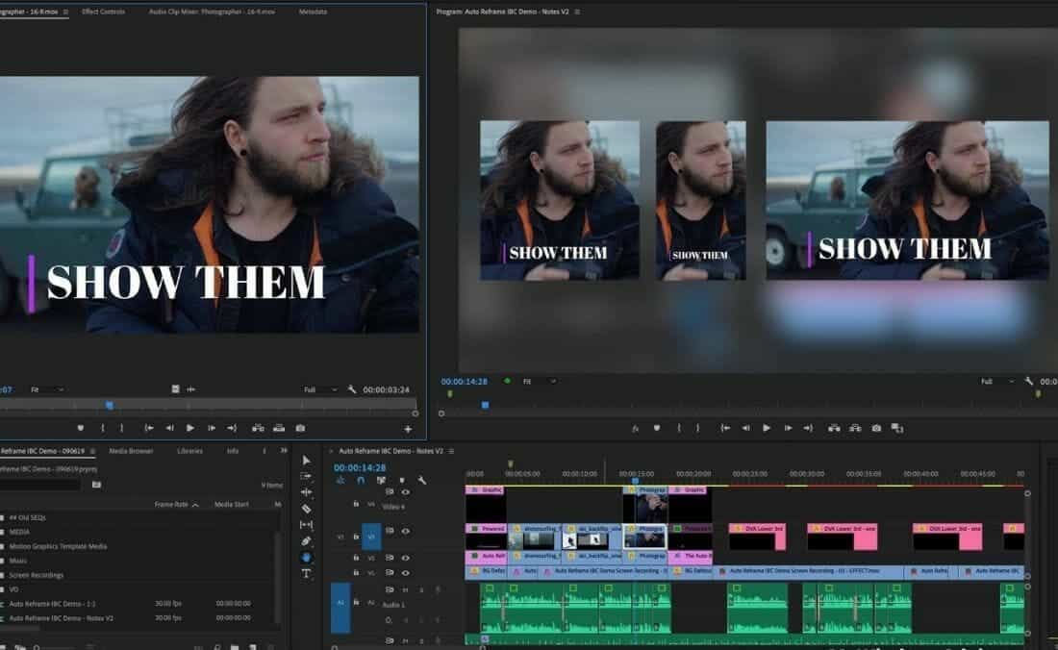Screen dimensions: 1058x650
Task: Toggle Linked Selection in timeline
Action: coord(381,480)
